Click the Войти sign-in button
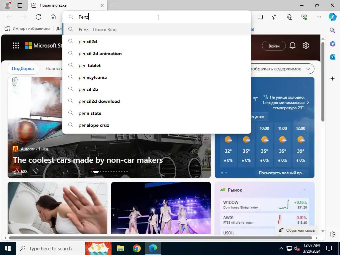 tap(274, 46)
